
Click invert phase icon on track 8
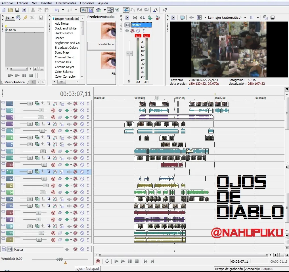[60, 151]
